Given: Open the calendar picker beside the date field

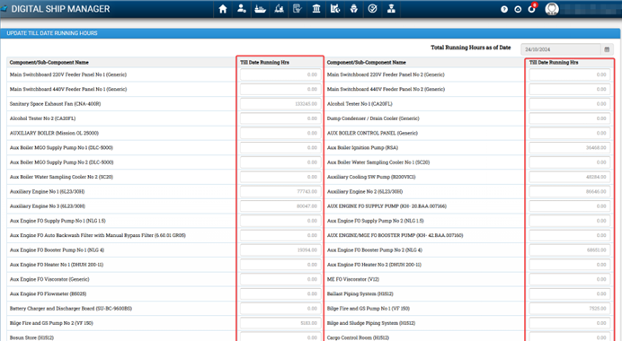Looking at the screenshot, I should point(607,49).
